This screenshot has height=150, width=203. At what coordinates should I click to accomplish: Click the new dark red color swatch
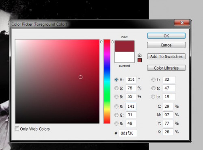(x=125, y=46)
